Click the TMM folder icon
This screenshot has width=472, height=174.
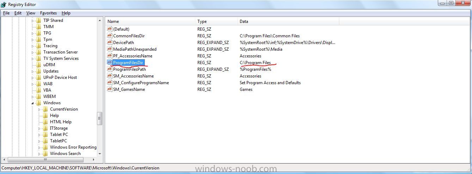(39, 27)
